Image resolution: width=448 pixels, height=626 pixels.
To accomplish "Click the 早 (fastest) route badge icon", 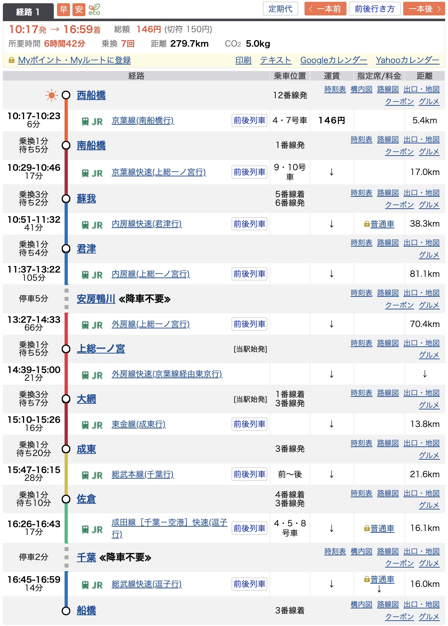I will (x=63, y=9).
